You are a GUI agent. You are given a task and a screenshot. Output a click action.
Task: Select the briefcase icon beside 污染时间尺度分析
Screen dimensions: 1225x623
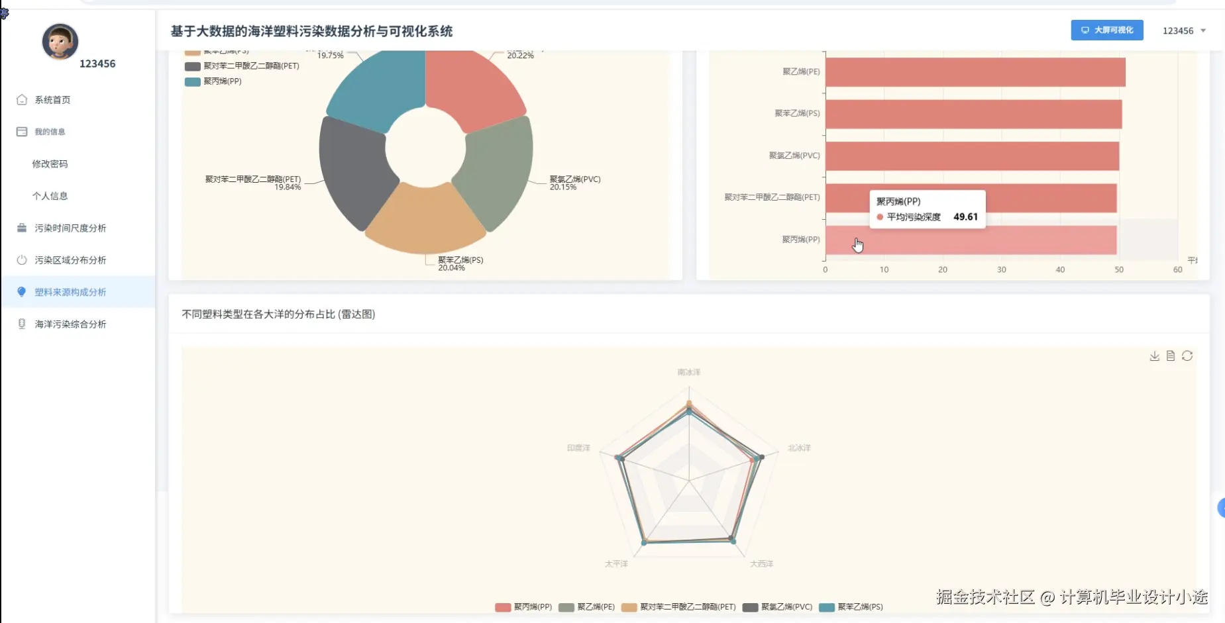22,227
